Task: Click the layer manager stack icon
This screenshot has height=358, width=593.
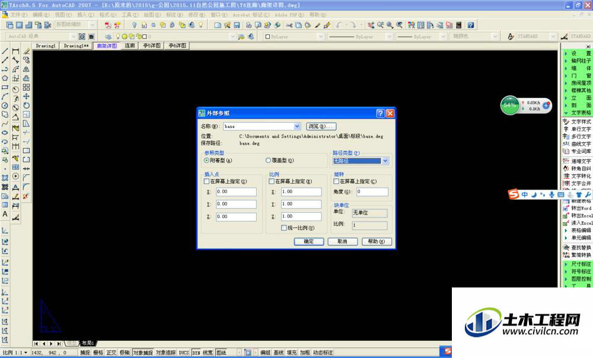Action: pos(108,36)
